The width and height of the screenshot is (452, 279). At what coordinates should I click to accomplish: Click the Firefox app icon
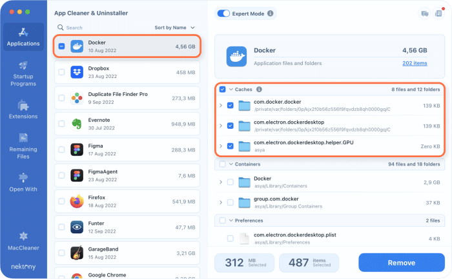click(77, 201)
